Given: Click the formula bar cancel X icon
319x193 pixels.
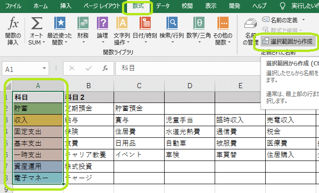Looking at the screenshot, I should (x=71, y=68).
